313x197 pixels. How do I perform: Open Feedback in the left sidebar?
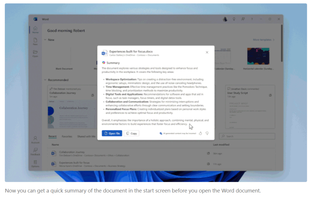tap(35, 152)
